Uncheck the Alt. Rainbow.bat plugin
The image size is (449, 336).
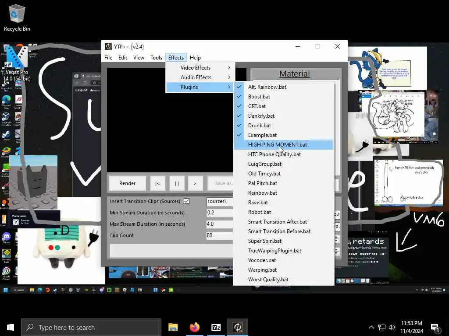[284, 87]
